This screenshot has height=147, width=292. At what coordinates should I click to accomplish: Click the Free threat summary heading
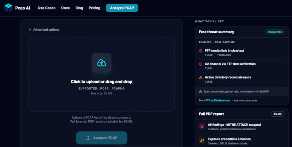216,32
